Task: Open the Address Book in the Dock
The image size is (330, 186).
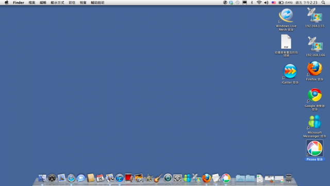Action: coord(91,178)
